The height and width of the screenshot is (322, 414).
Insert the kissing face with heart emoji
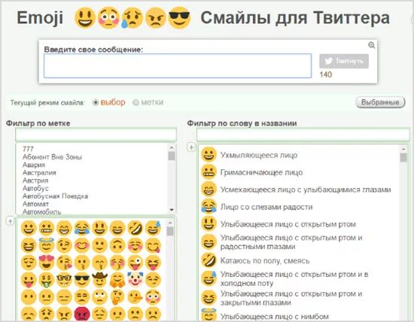[x=64, y=263]
